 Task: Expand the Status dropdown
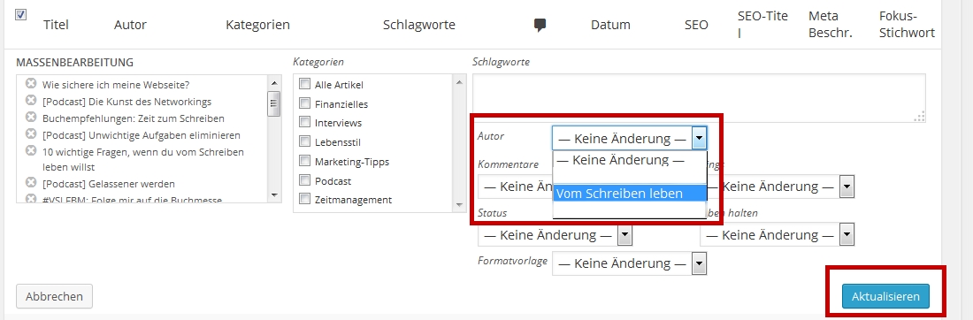(624, 235)
